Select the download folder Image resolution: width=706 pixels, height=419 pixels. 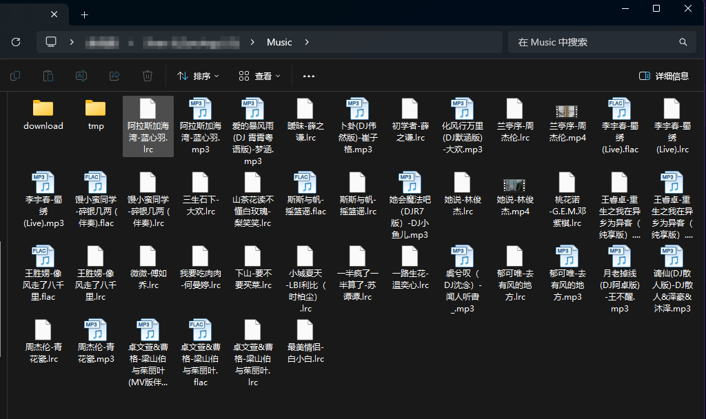pyautogui.click(x=43, y=114)
